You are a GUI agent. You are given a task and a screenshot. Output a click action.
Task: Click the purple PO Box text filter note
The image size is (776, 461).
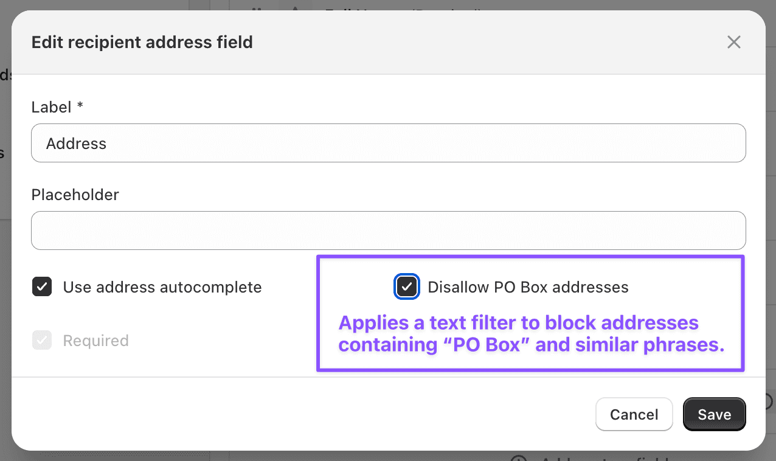531,333
